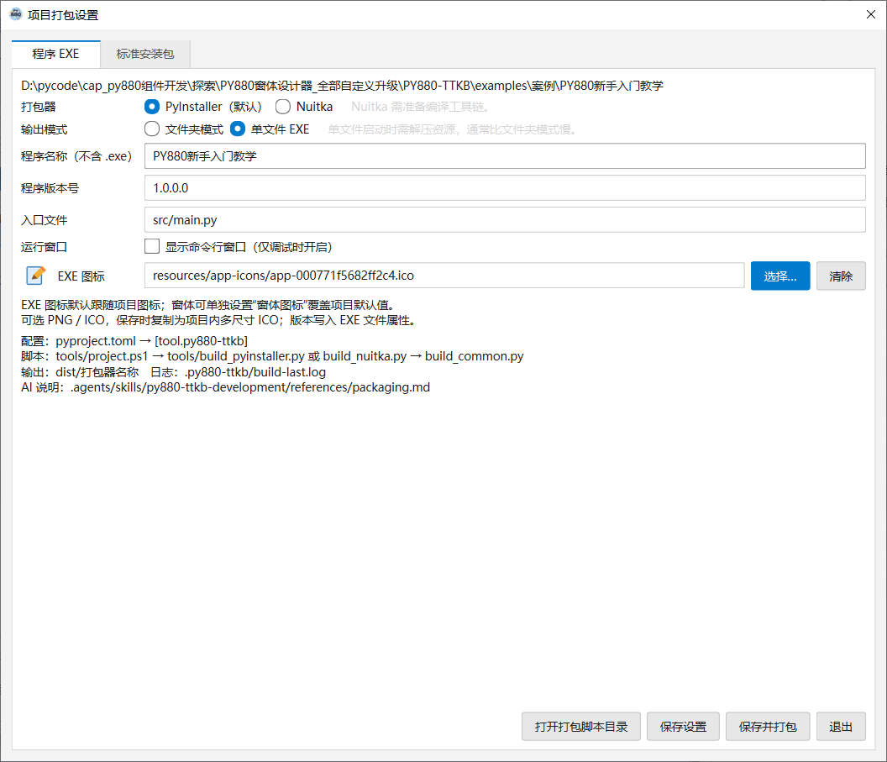Switch to the 标准安装包 tab
This screenshot has width=887, height=762.
pyautogui.click(x=144, y=54)
